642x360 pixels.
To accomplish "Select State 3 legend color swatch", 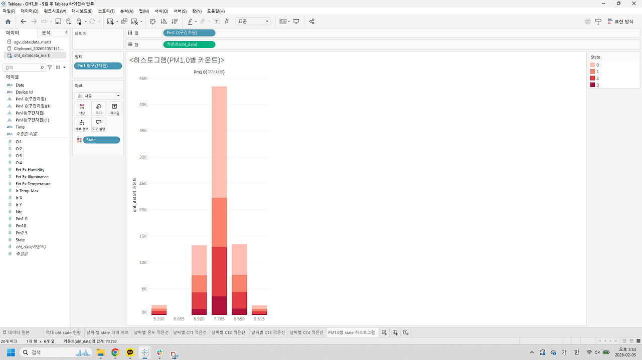I will [592, 85].
